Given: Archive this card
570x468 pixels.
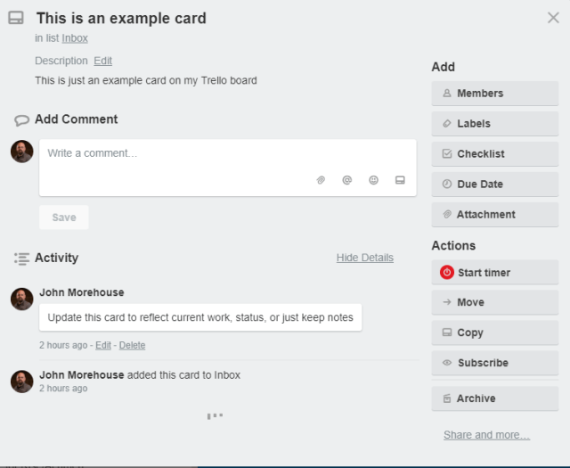Looking at the screenshot, I should [494, 398].
